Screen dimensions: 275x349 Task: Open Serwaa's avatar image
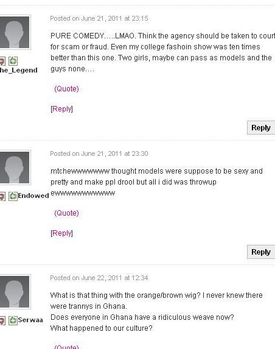15,292
